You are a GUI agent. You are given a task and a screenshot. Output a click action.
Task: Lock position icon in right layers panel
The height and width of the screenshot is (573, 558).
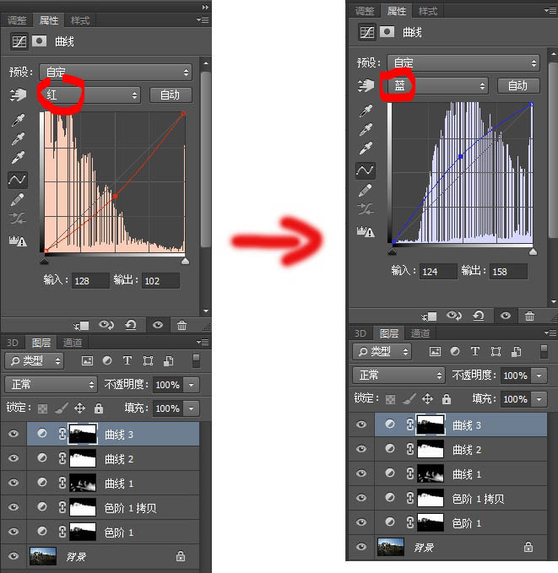tap(427, 398)
